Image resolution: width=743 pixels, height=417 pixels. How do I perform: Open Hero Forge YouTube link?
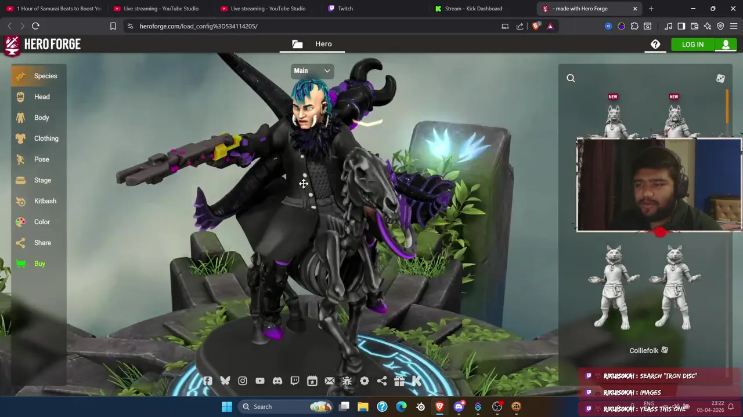click(260, 381)
